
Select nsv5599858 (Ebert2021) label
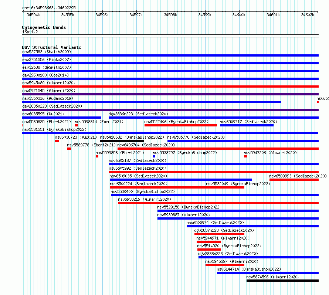[x=120, y=153]
